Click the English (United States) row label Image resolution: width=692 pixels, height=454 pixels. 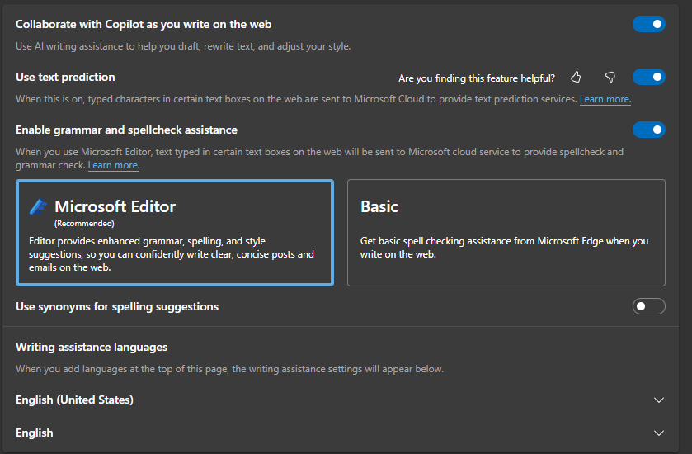click(74, 400)
